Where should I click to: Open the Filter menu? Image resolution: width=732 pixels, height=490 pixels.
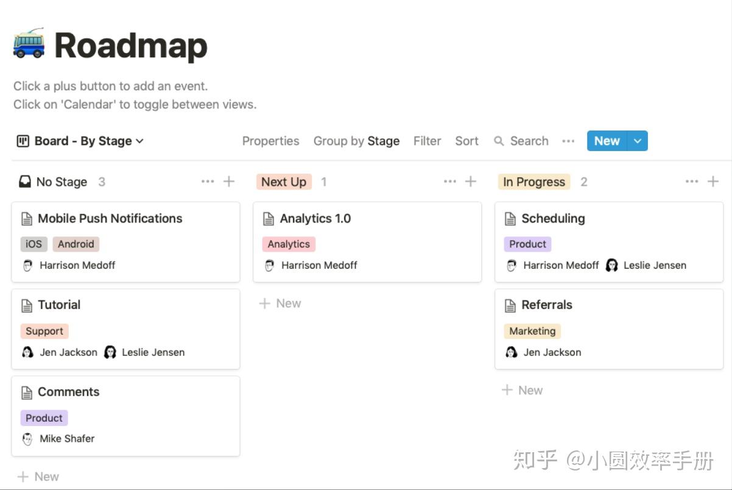tap(427, 141)
